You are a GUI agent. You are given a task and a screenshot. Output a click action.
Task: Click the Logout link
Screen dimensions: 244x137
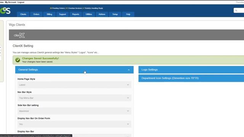[21, 2]
